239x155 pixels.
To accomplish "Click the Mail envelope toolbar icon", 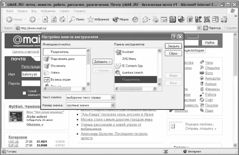I will tap(145, 20).
